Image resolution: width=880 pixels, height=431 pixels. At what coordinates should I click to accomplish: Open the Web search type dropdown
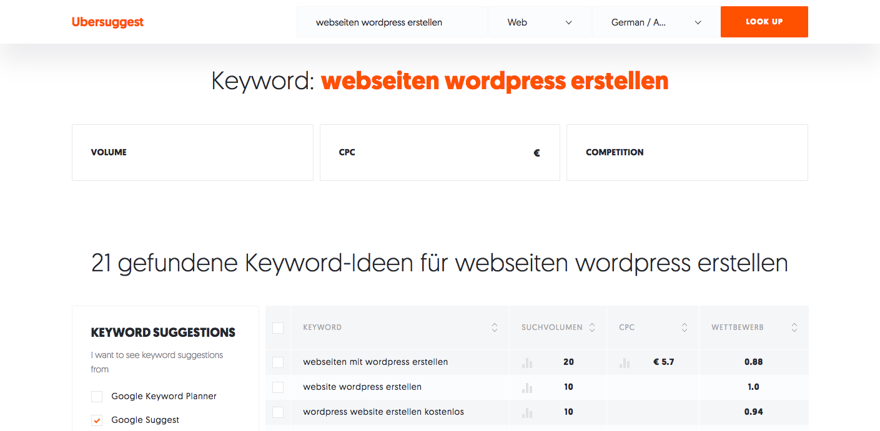540,22
